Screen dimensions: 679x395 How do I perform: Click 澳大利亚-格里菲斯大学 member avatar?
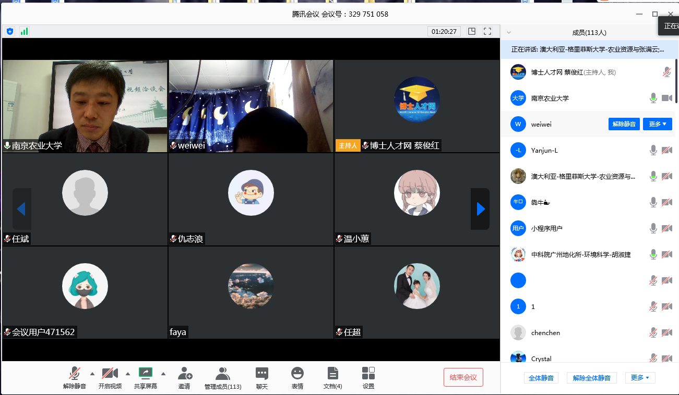coord(518,176)
